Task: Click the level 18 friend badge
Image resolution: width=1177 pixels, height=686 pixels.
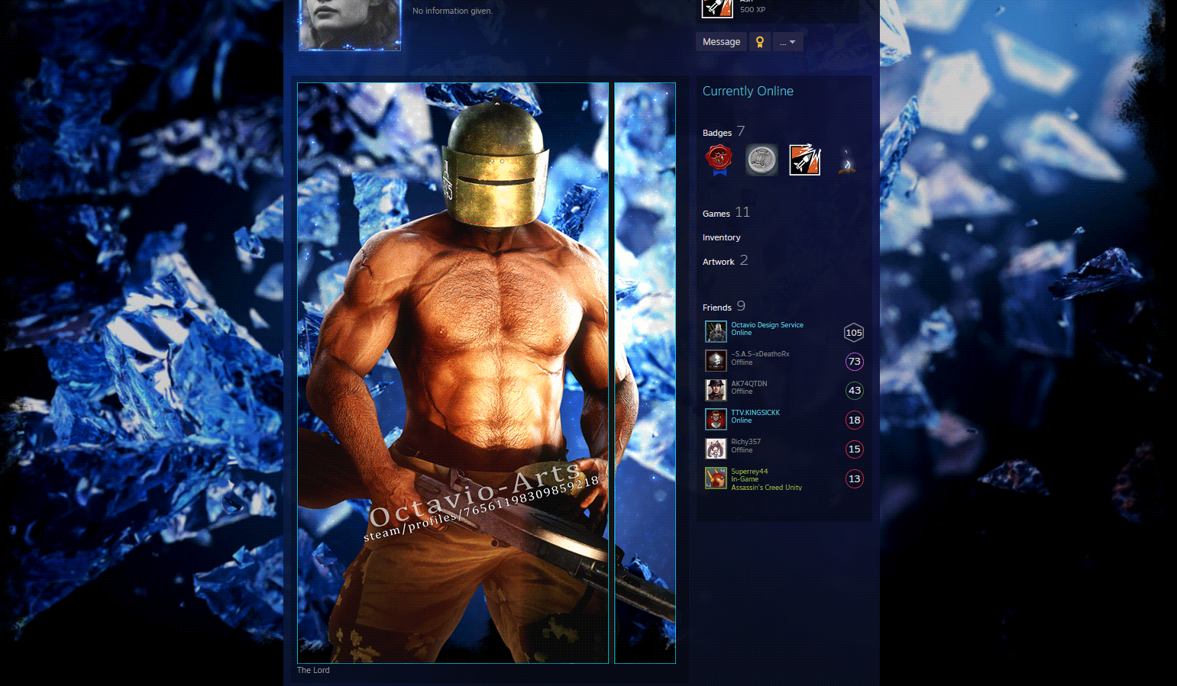Action: [x=855, y=420]
